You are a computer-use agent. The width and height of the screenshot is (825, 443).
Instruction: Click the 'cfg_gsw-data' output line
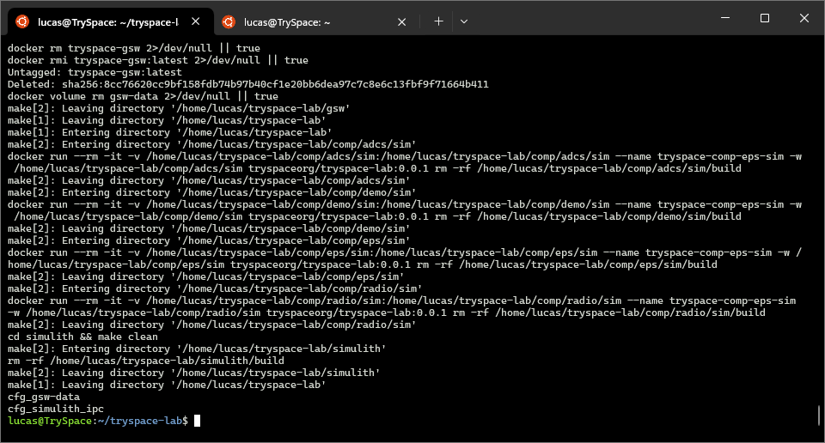tap(44, 397)
